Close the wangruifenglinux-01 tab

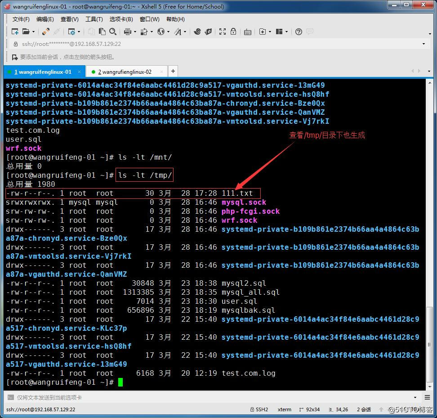click(80, 72)
